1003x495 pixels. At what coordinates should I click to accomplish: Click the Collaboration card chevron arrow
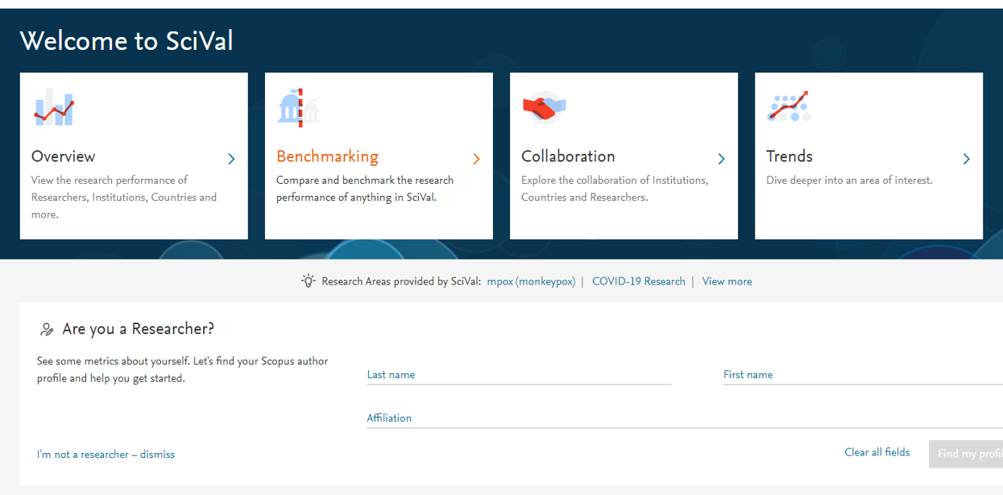point(721,159)
